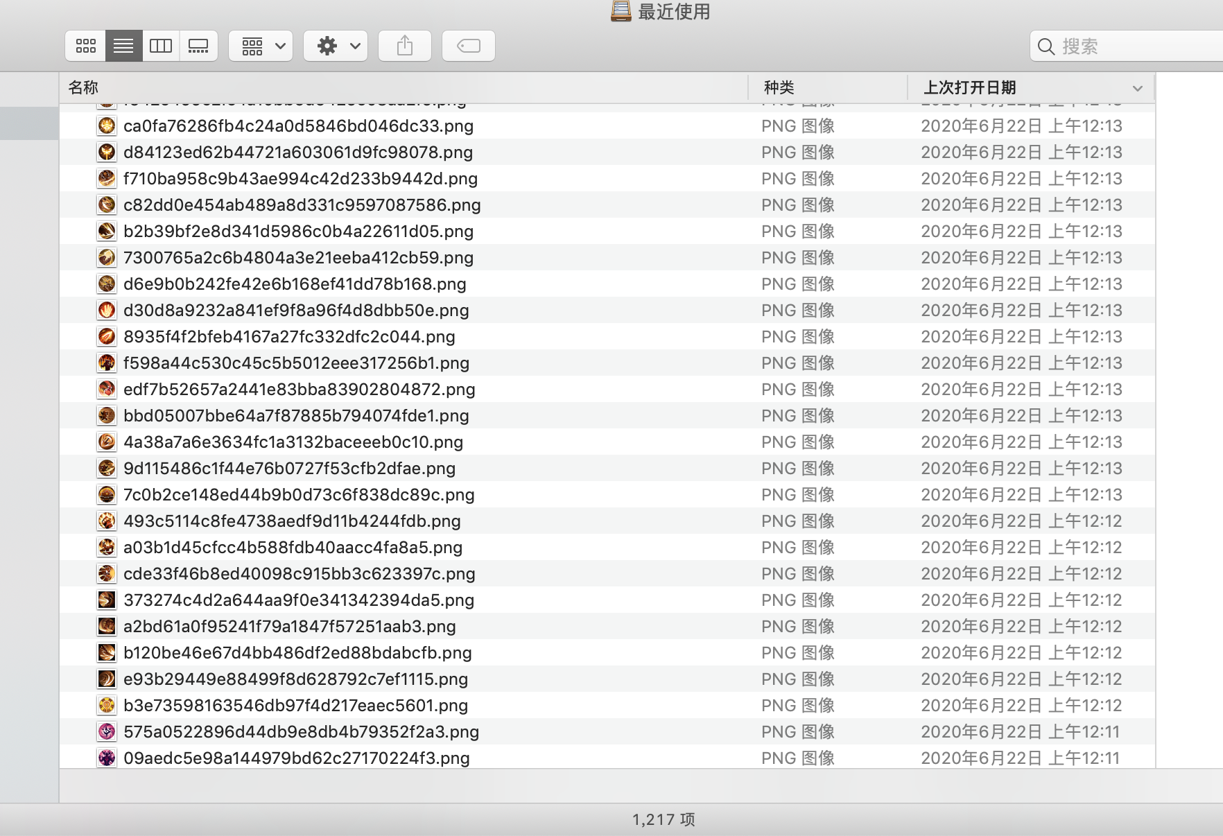The height and width of the screenshot is (836, 1223).
Task: Select file ca0fa76286fb4c24a0d5846bd046dc33.png
Action: point(298,126)
